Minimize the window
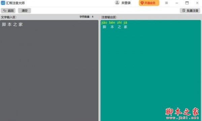 tap(177, 3)
